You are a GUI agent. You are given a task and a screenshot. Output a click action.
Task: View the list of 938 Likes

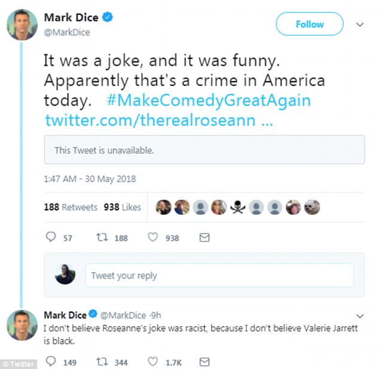tap(122, 207)
